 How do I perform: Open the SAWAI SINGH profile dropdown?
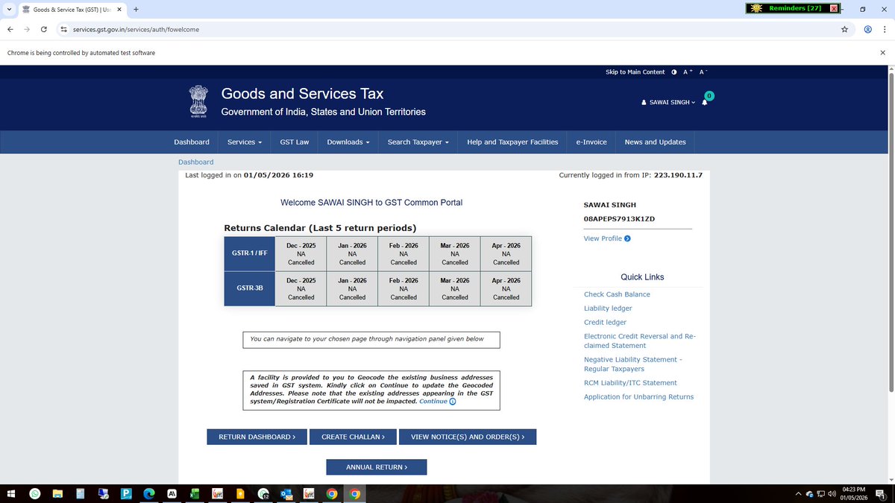(x=668, y=102)
